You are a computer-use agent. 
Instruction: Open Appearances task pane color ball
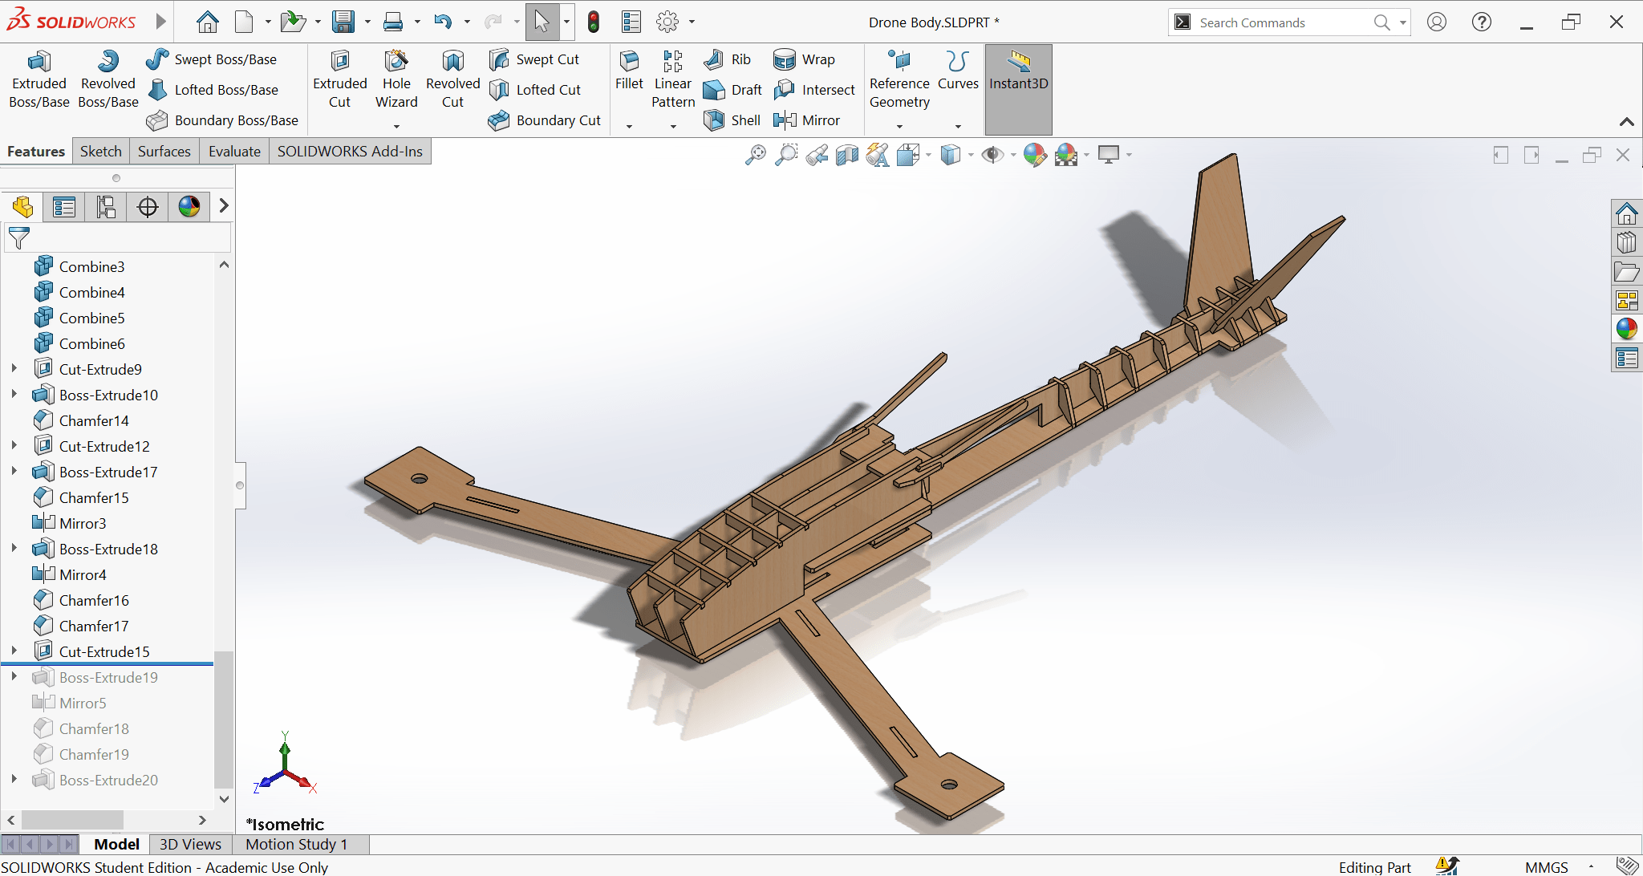(1627, 329)
